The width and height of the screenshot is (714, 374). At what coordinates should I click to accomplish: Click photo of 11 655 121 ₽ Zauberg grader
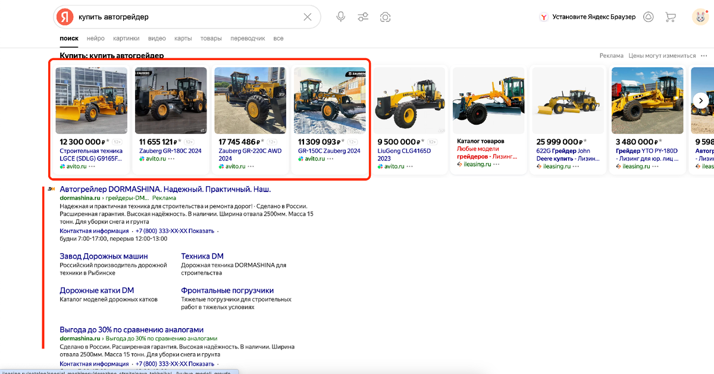(171, 100)
